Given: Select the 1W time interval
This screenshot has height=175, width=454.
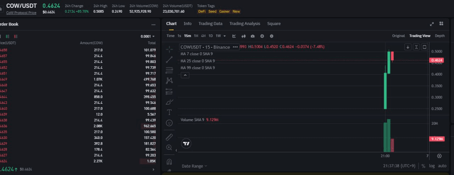Looking at the screenshot, I should point(218,36).
